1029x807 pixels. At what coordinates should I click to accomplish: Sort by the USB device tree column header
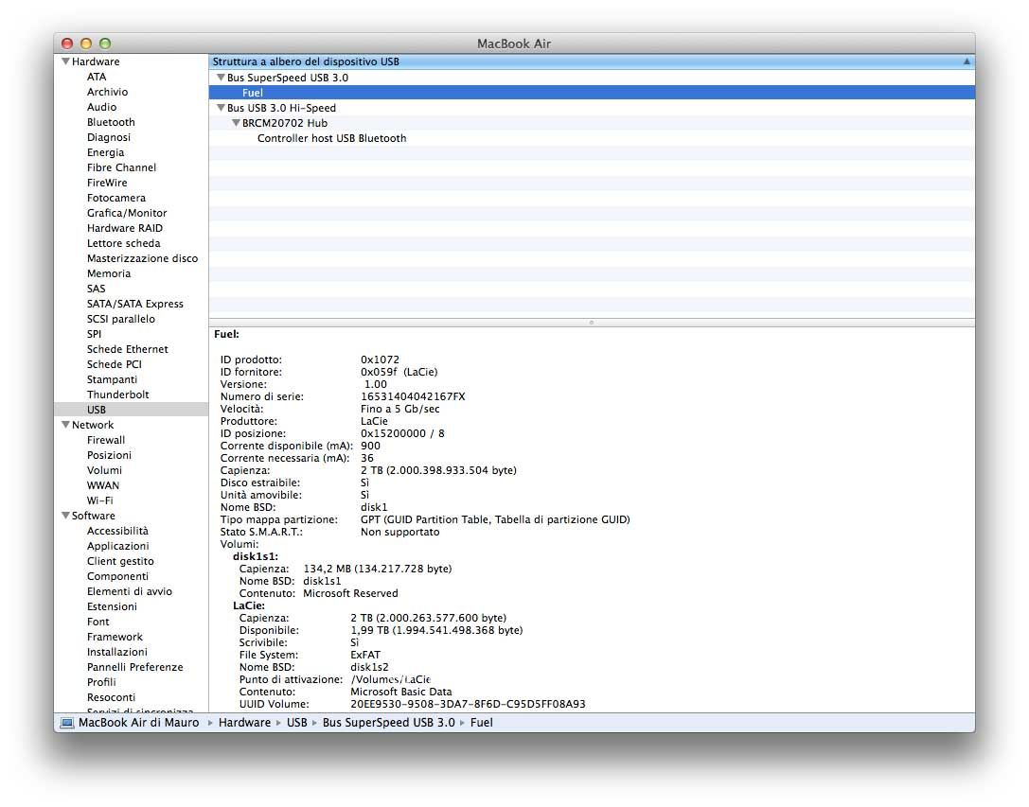click(587, 61)
